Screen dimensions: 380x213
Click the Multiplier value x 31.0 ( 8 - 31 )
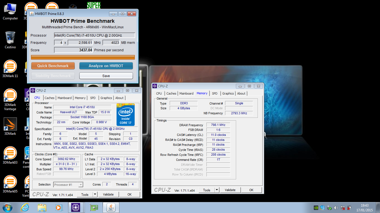click(66, 164)
